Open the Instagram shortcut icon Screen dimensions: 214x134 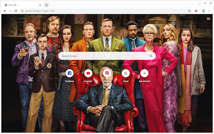click(x=107, y=73)
